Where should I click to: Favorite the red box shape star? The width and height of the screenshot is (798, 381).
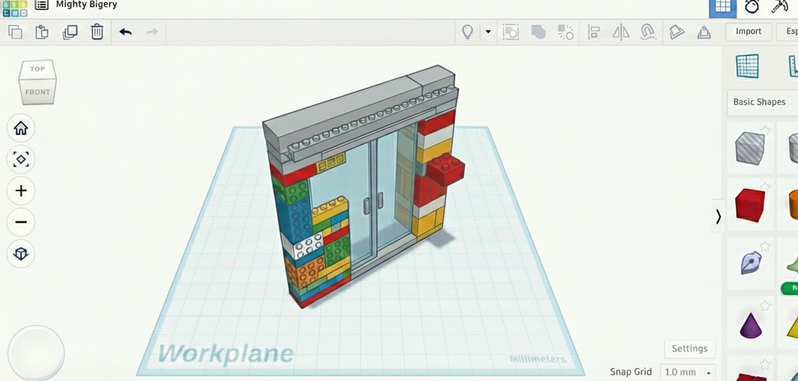(765, 187)
